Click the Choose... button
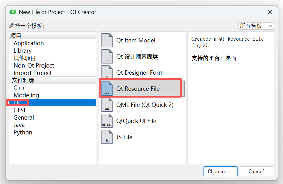 (x=221, y=171)
